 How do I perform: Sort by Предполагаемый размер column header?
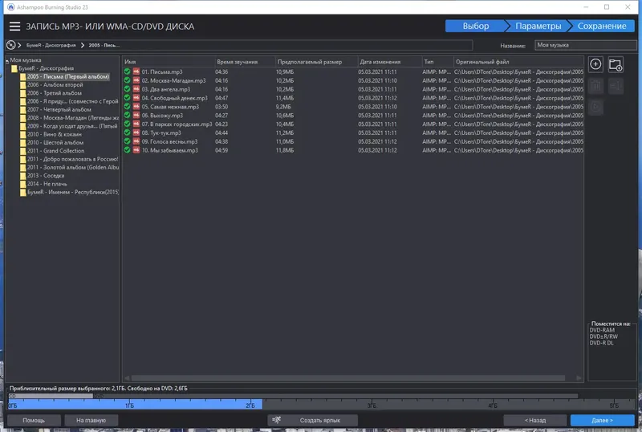coord(316,62)
